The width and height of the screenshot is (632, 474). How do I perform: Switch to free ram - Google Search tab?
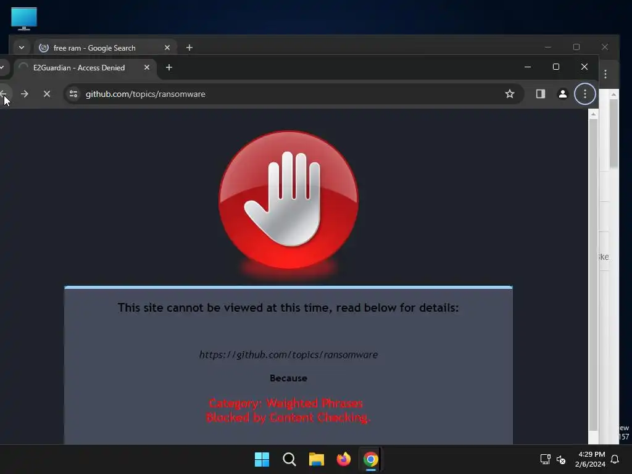click(x=105, y=48)
